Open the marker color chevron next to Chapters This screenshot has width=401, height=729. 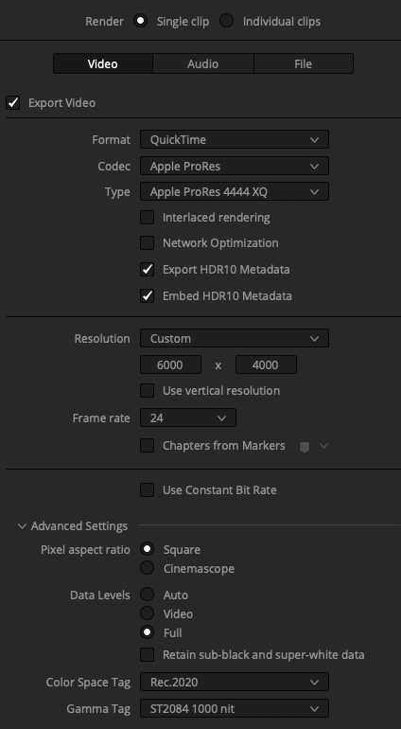coord(323,446)
